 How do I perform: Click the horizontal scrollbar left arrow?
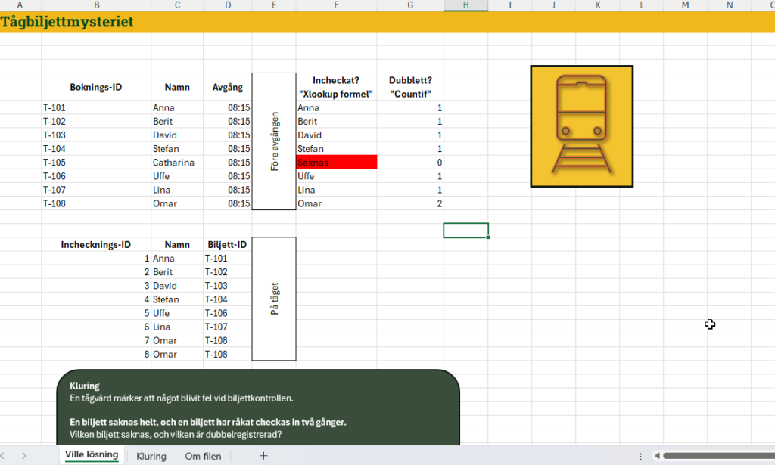[657, 456]
